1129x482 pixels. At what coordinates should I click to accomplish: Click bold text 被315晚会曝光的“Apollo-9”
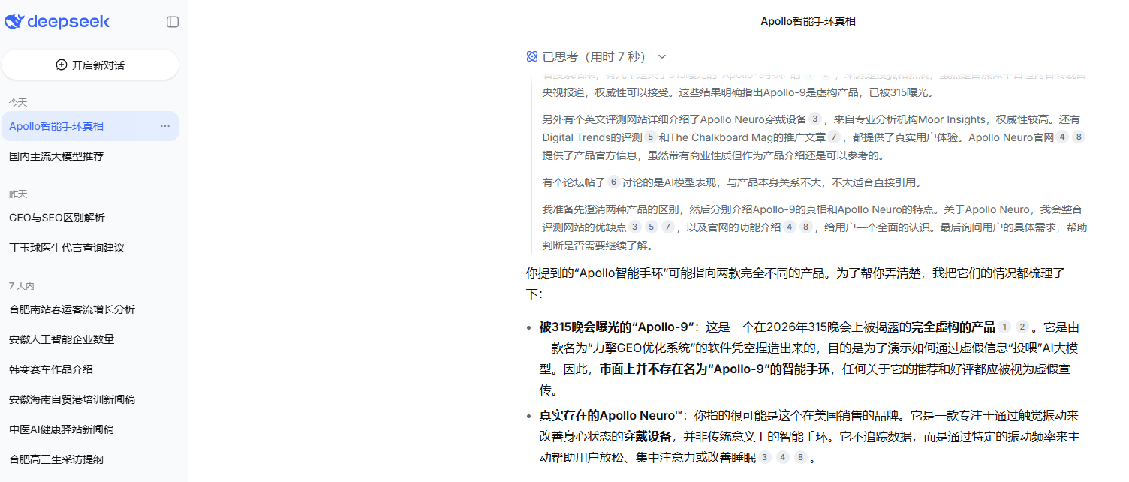click(x=616, y=327)
